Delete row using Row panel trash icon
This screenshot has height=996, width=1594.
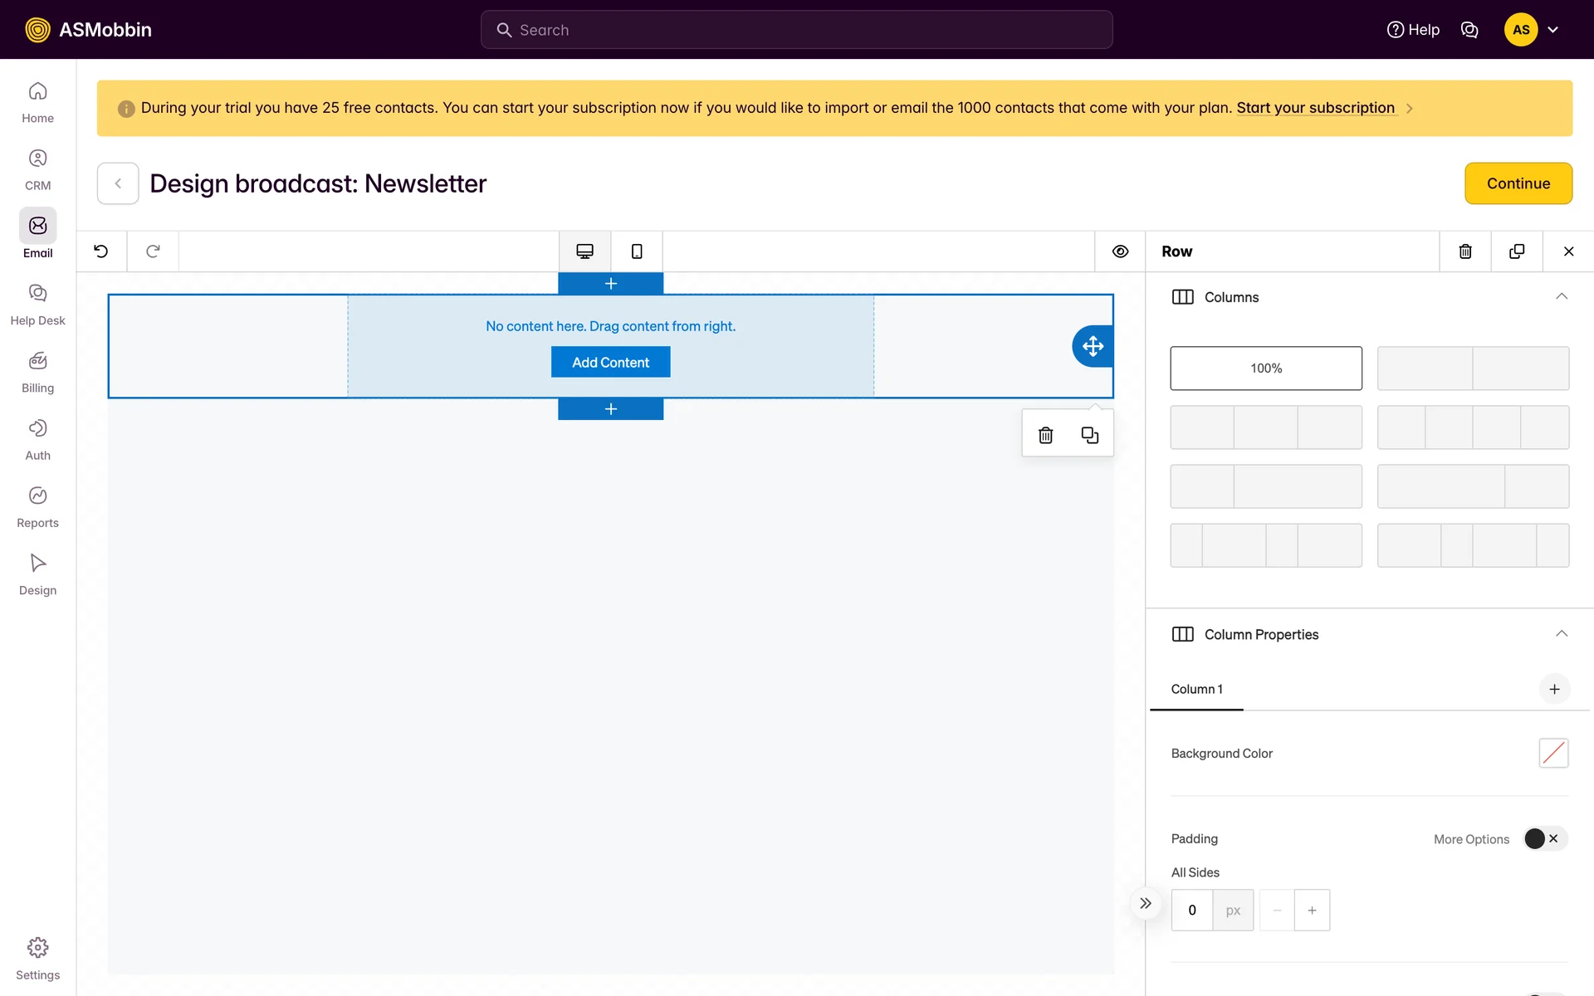pos(1465,251)
